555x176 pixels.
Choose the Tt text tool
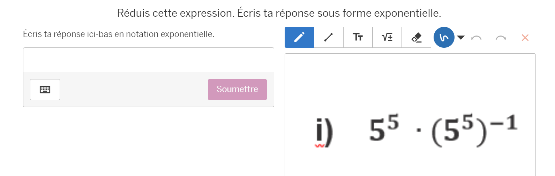pos(358,37)
